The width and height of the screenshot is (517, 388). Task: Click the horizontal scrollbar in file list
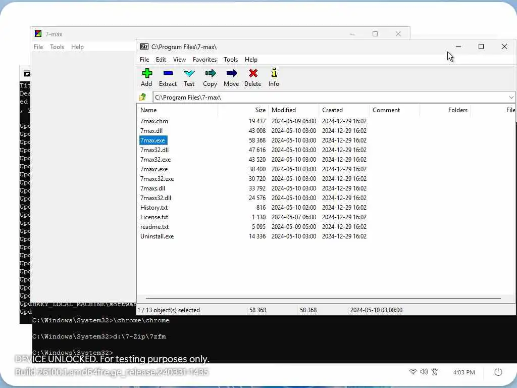[323, 299]
